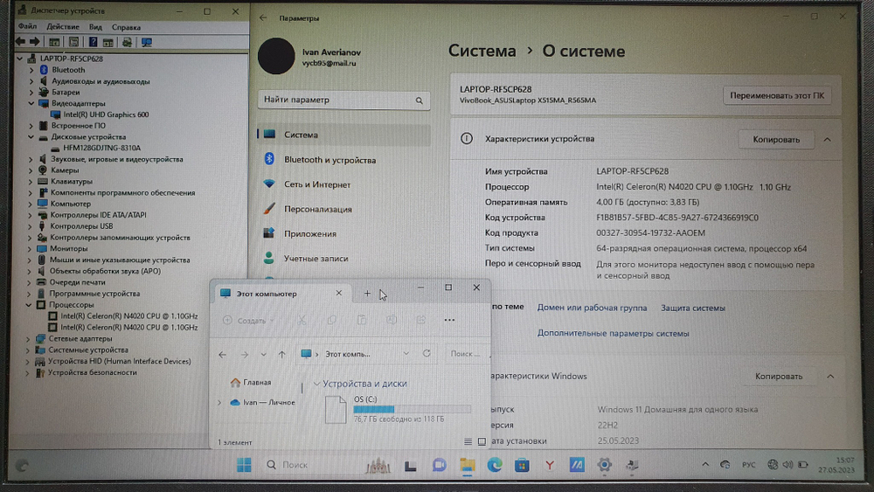Click refresh icon in Explorer address bar
The width and height of the screenshot is (874, 492).
[427, 353]
